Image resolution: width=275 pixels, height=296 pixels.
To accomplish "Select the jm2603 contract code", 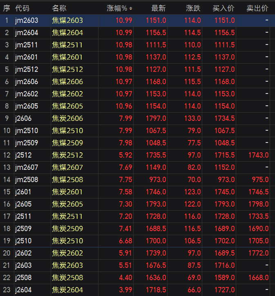I will [x=27, y=20].
